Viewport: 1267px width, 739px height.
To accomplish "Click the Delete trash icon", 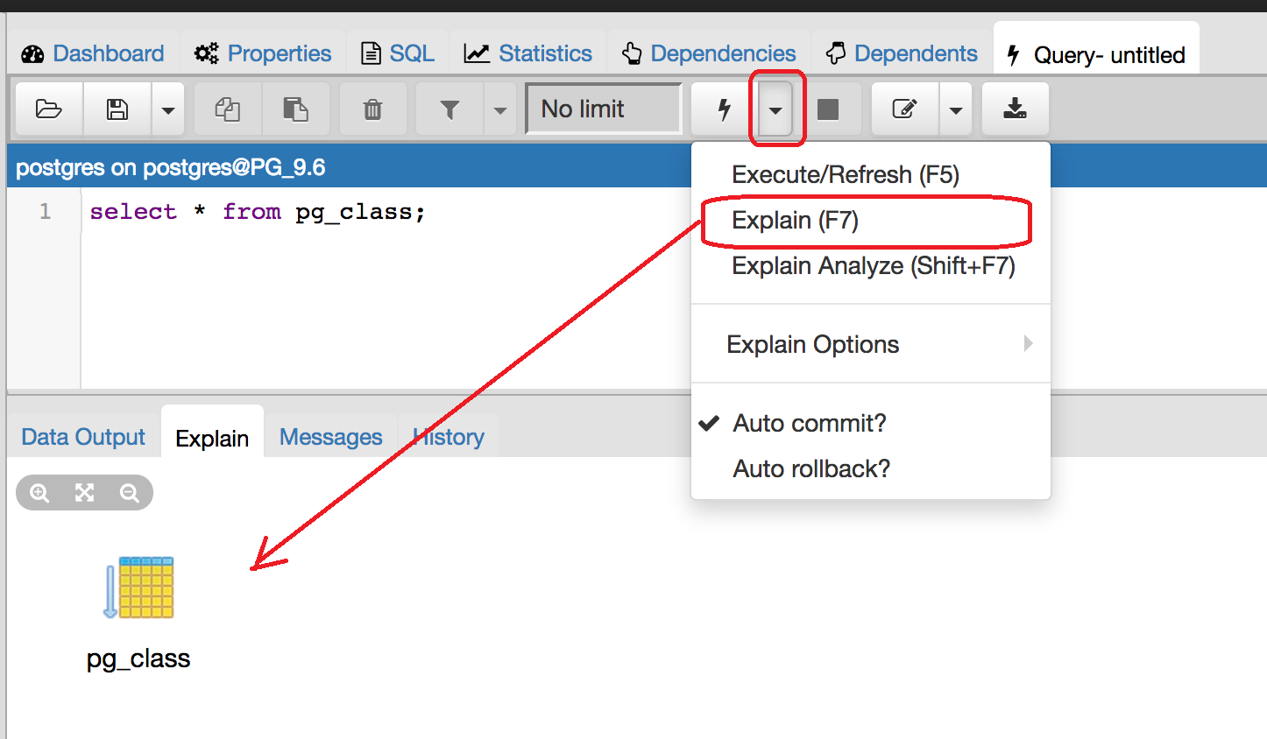I will click(x=372, y=109).
